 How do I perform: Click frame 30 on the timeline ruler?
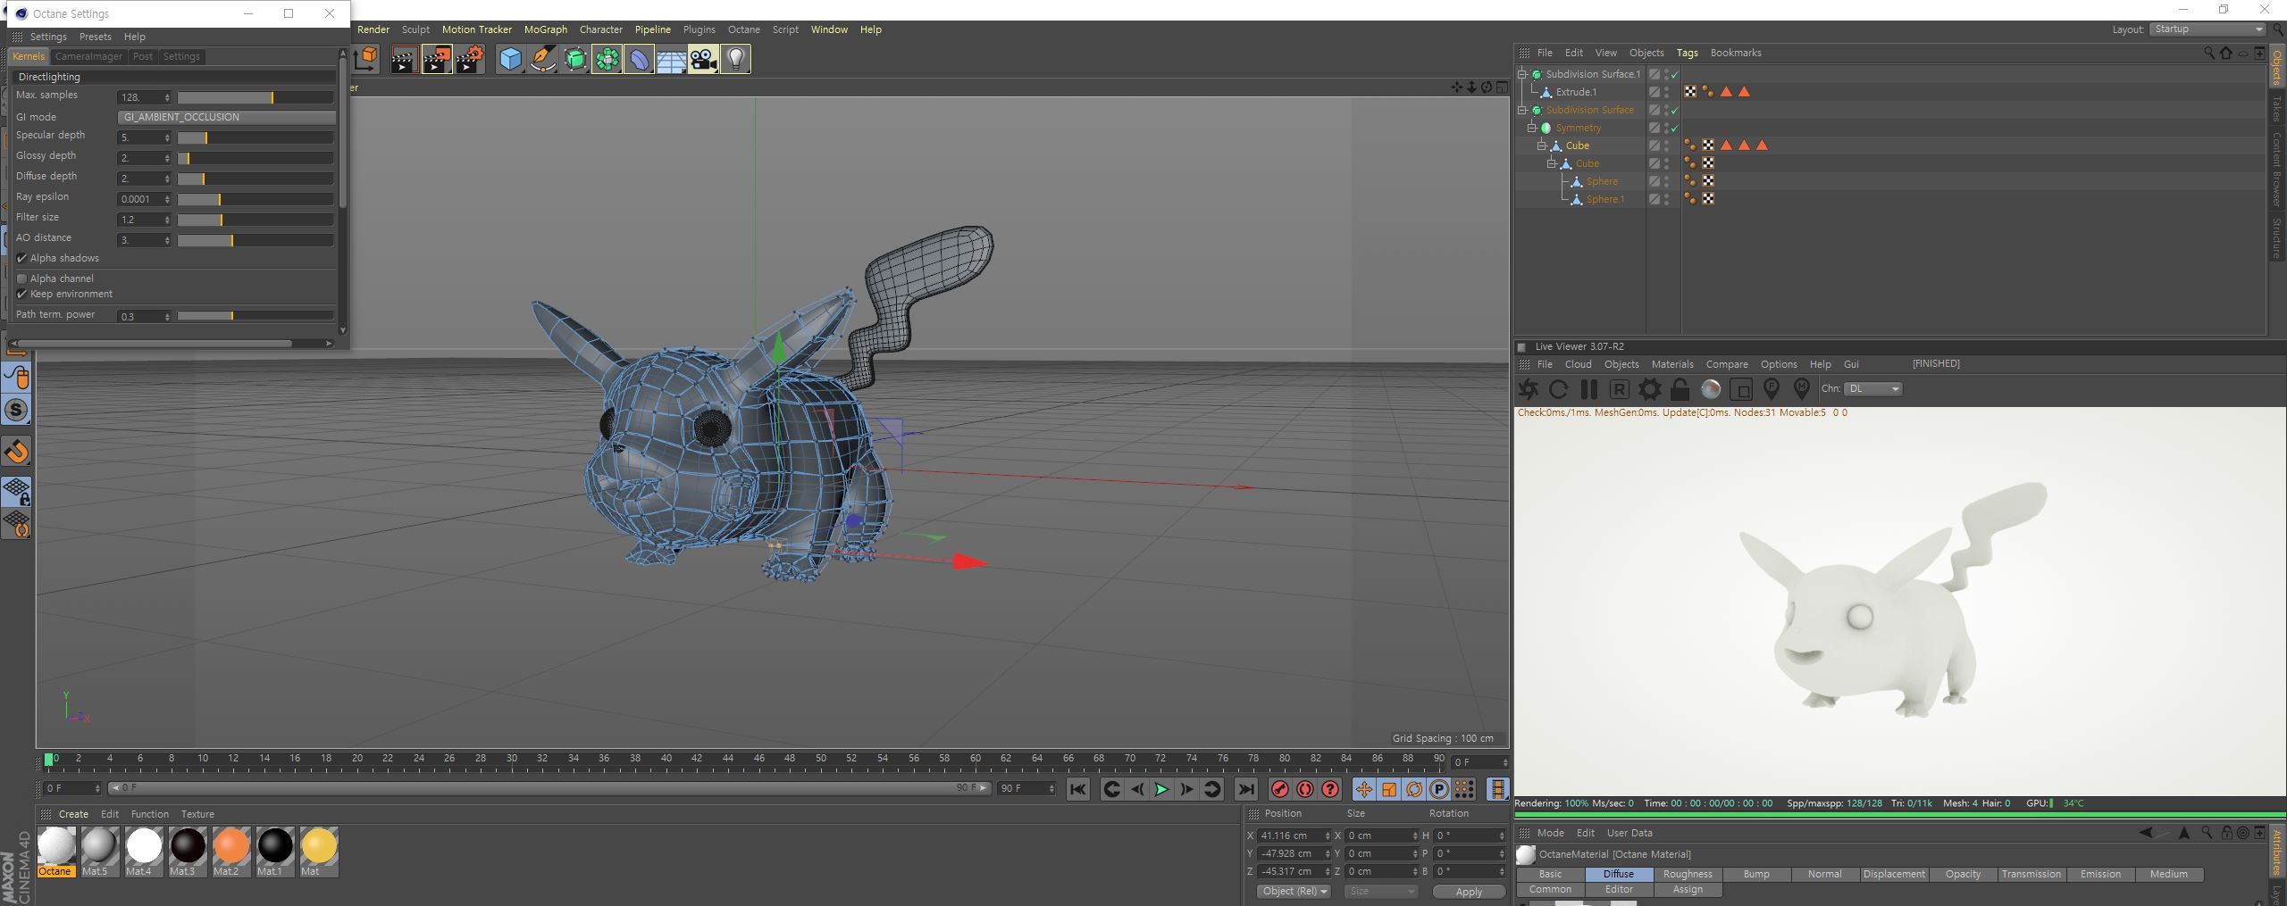click(511, 759)
